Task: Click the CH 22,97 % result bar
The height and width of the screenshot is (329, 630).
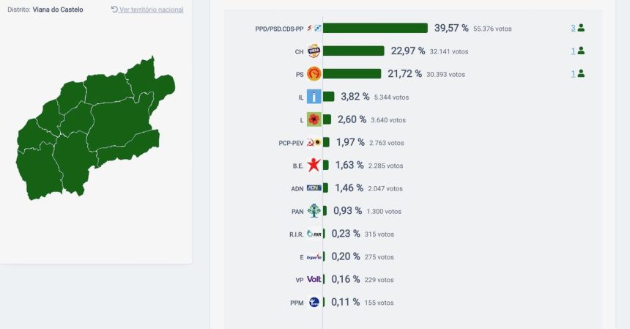Action: coord(354,51)
